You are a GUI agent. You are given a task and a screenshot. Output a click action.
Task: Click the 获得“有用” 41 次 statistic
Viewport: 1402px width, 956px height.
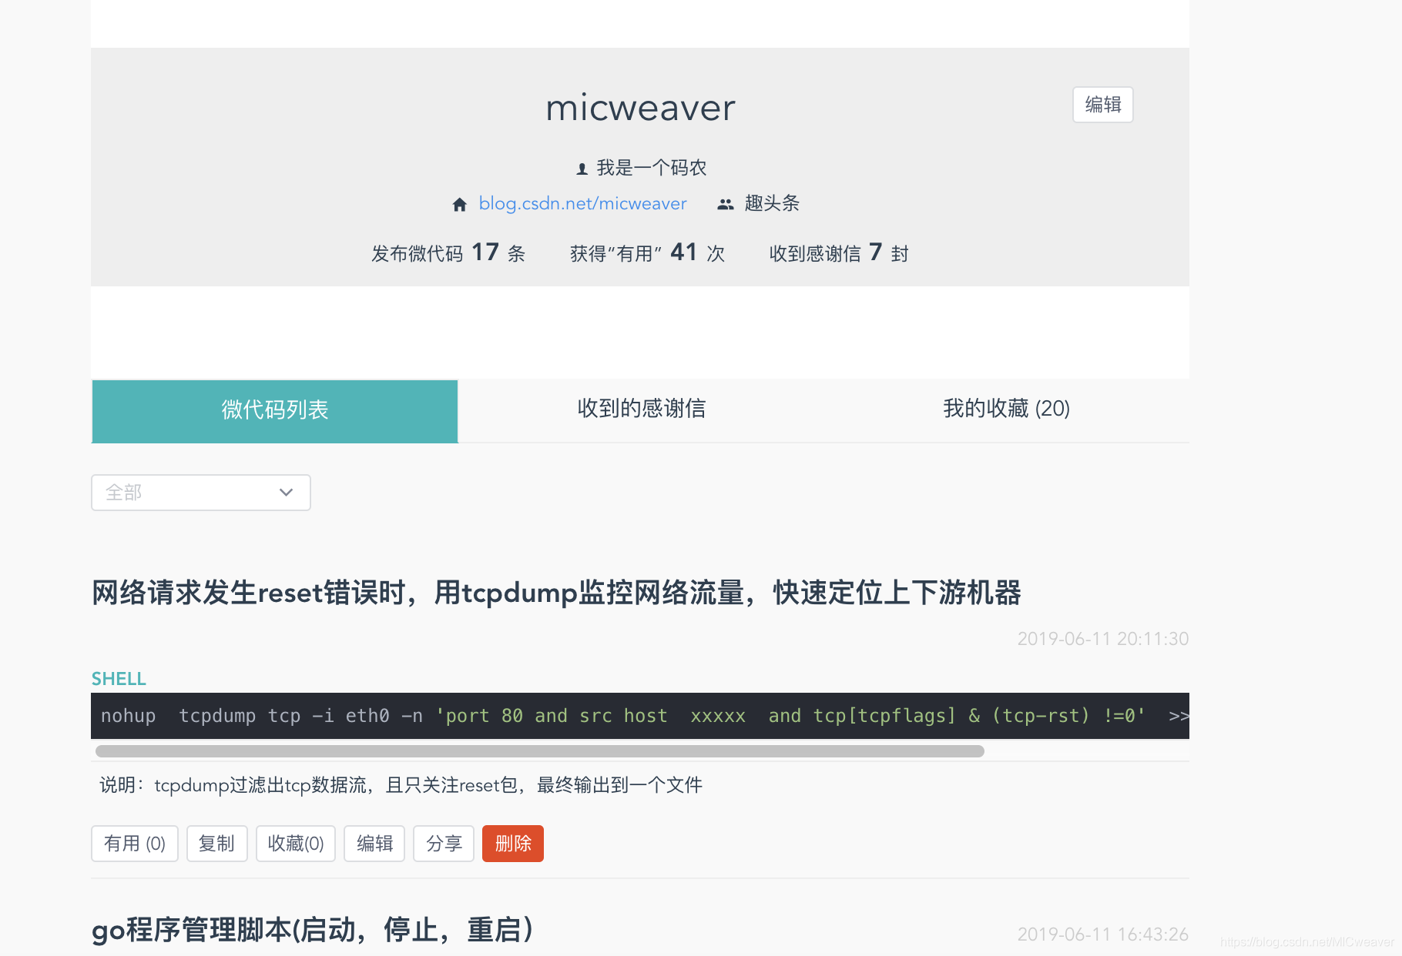coord(647,253)
